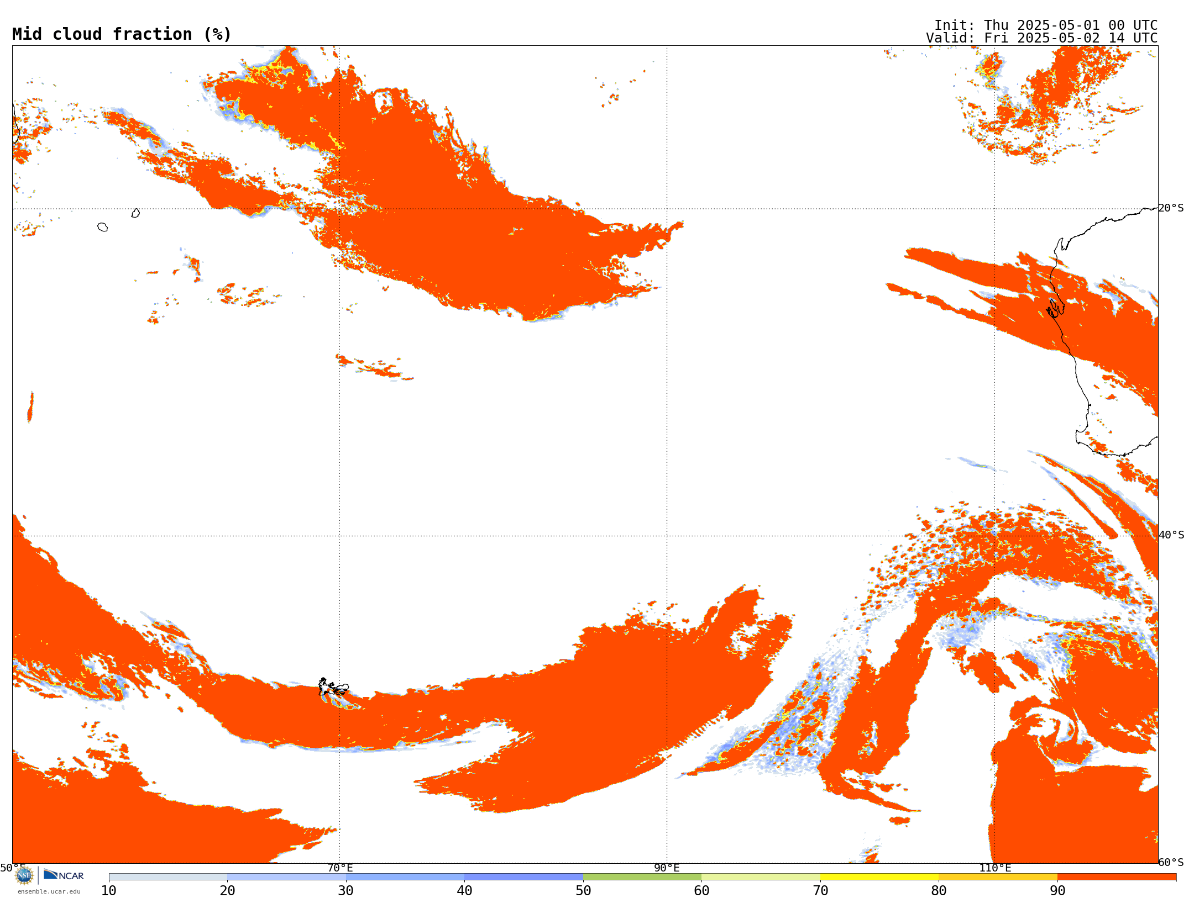Click the 110°E longitude label
The width and height of the screenshot is (1194, 898).
click(x=995, y=868)
